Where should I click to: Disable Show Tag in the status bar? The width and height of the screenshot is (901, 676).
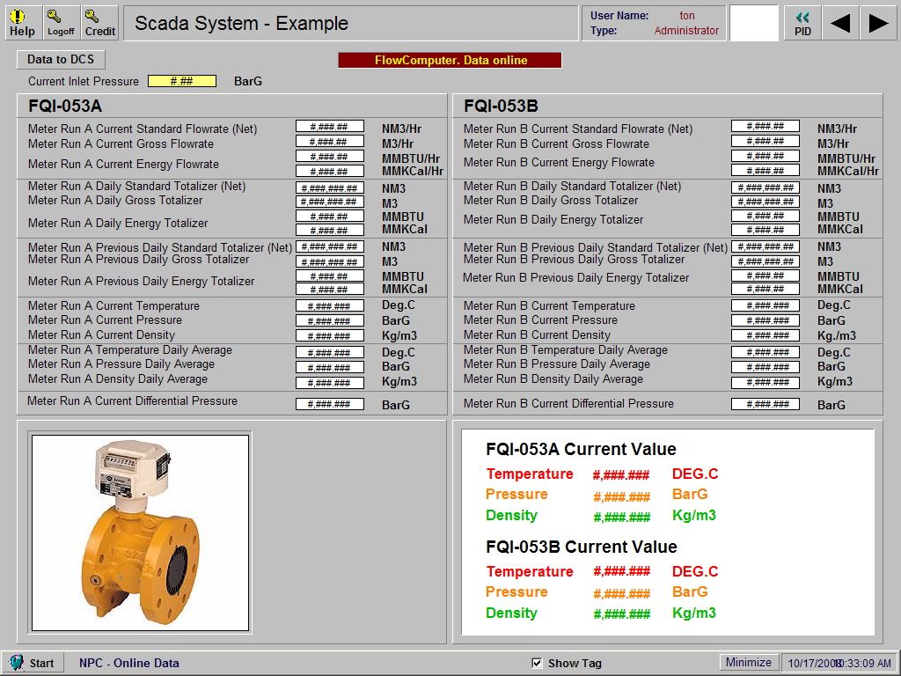click(536, 662)
